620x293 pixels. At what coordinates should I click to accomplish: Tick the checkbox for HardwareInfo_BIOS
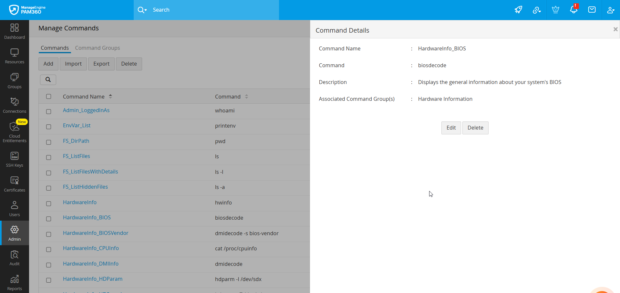click(x=49, y=219)
